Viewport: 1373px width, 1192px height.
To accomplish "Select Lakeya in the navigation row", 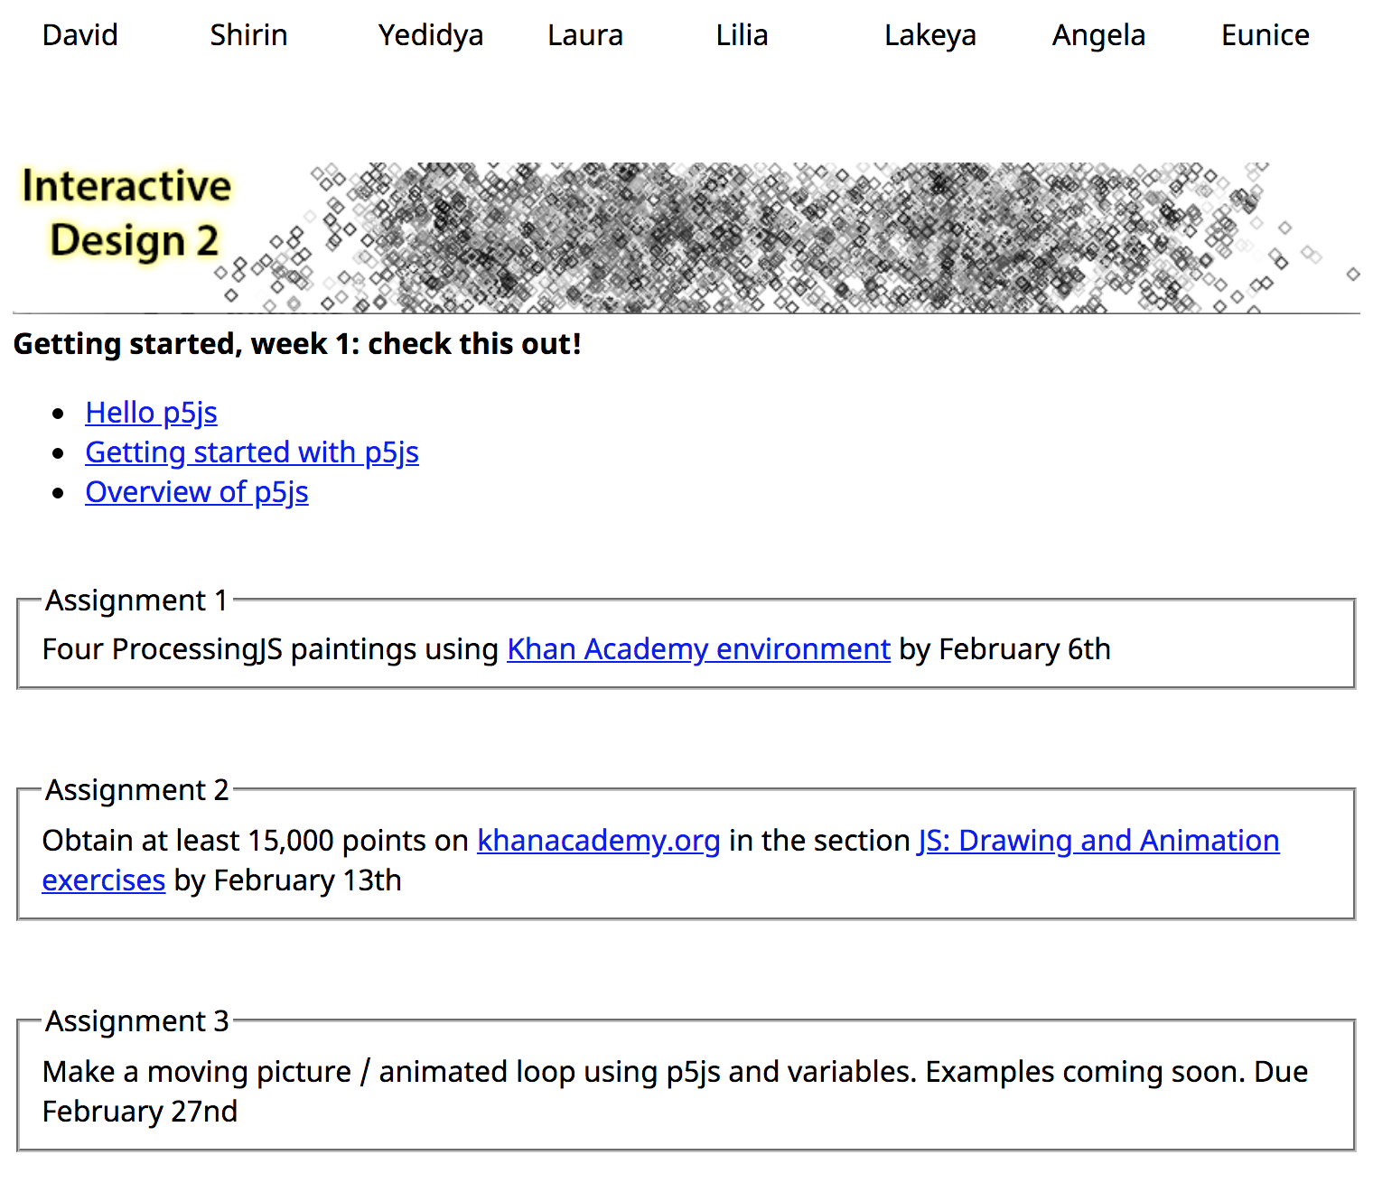I will click(x=929, y=35).
